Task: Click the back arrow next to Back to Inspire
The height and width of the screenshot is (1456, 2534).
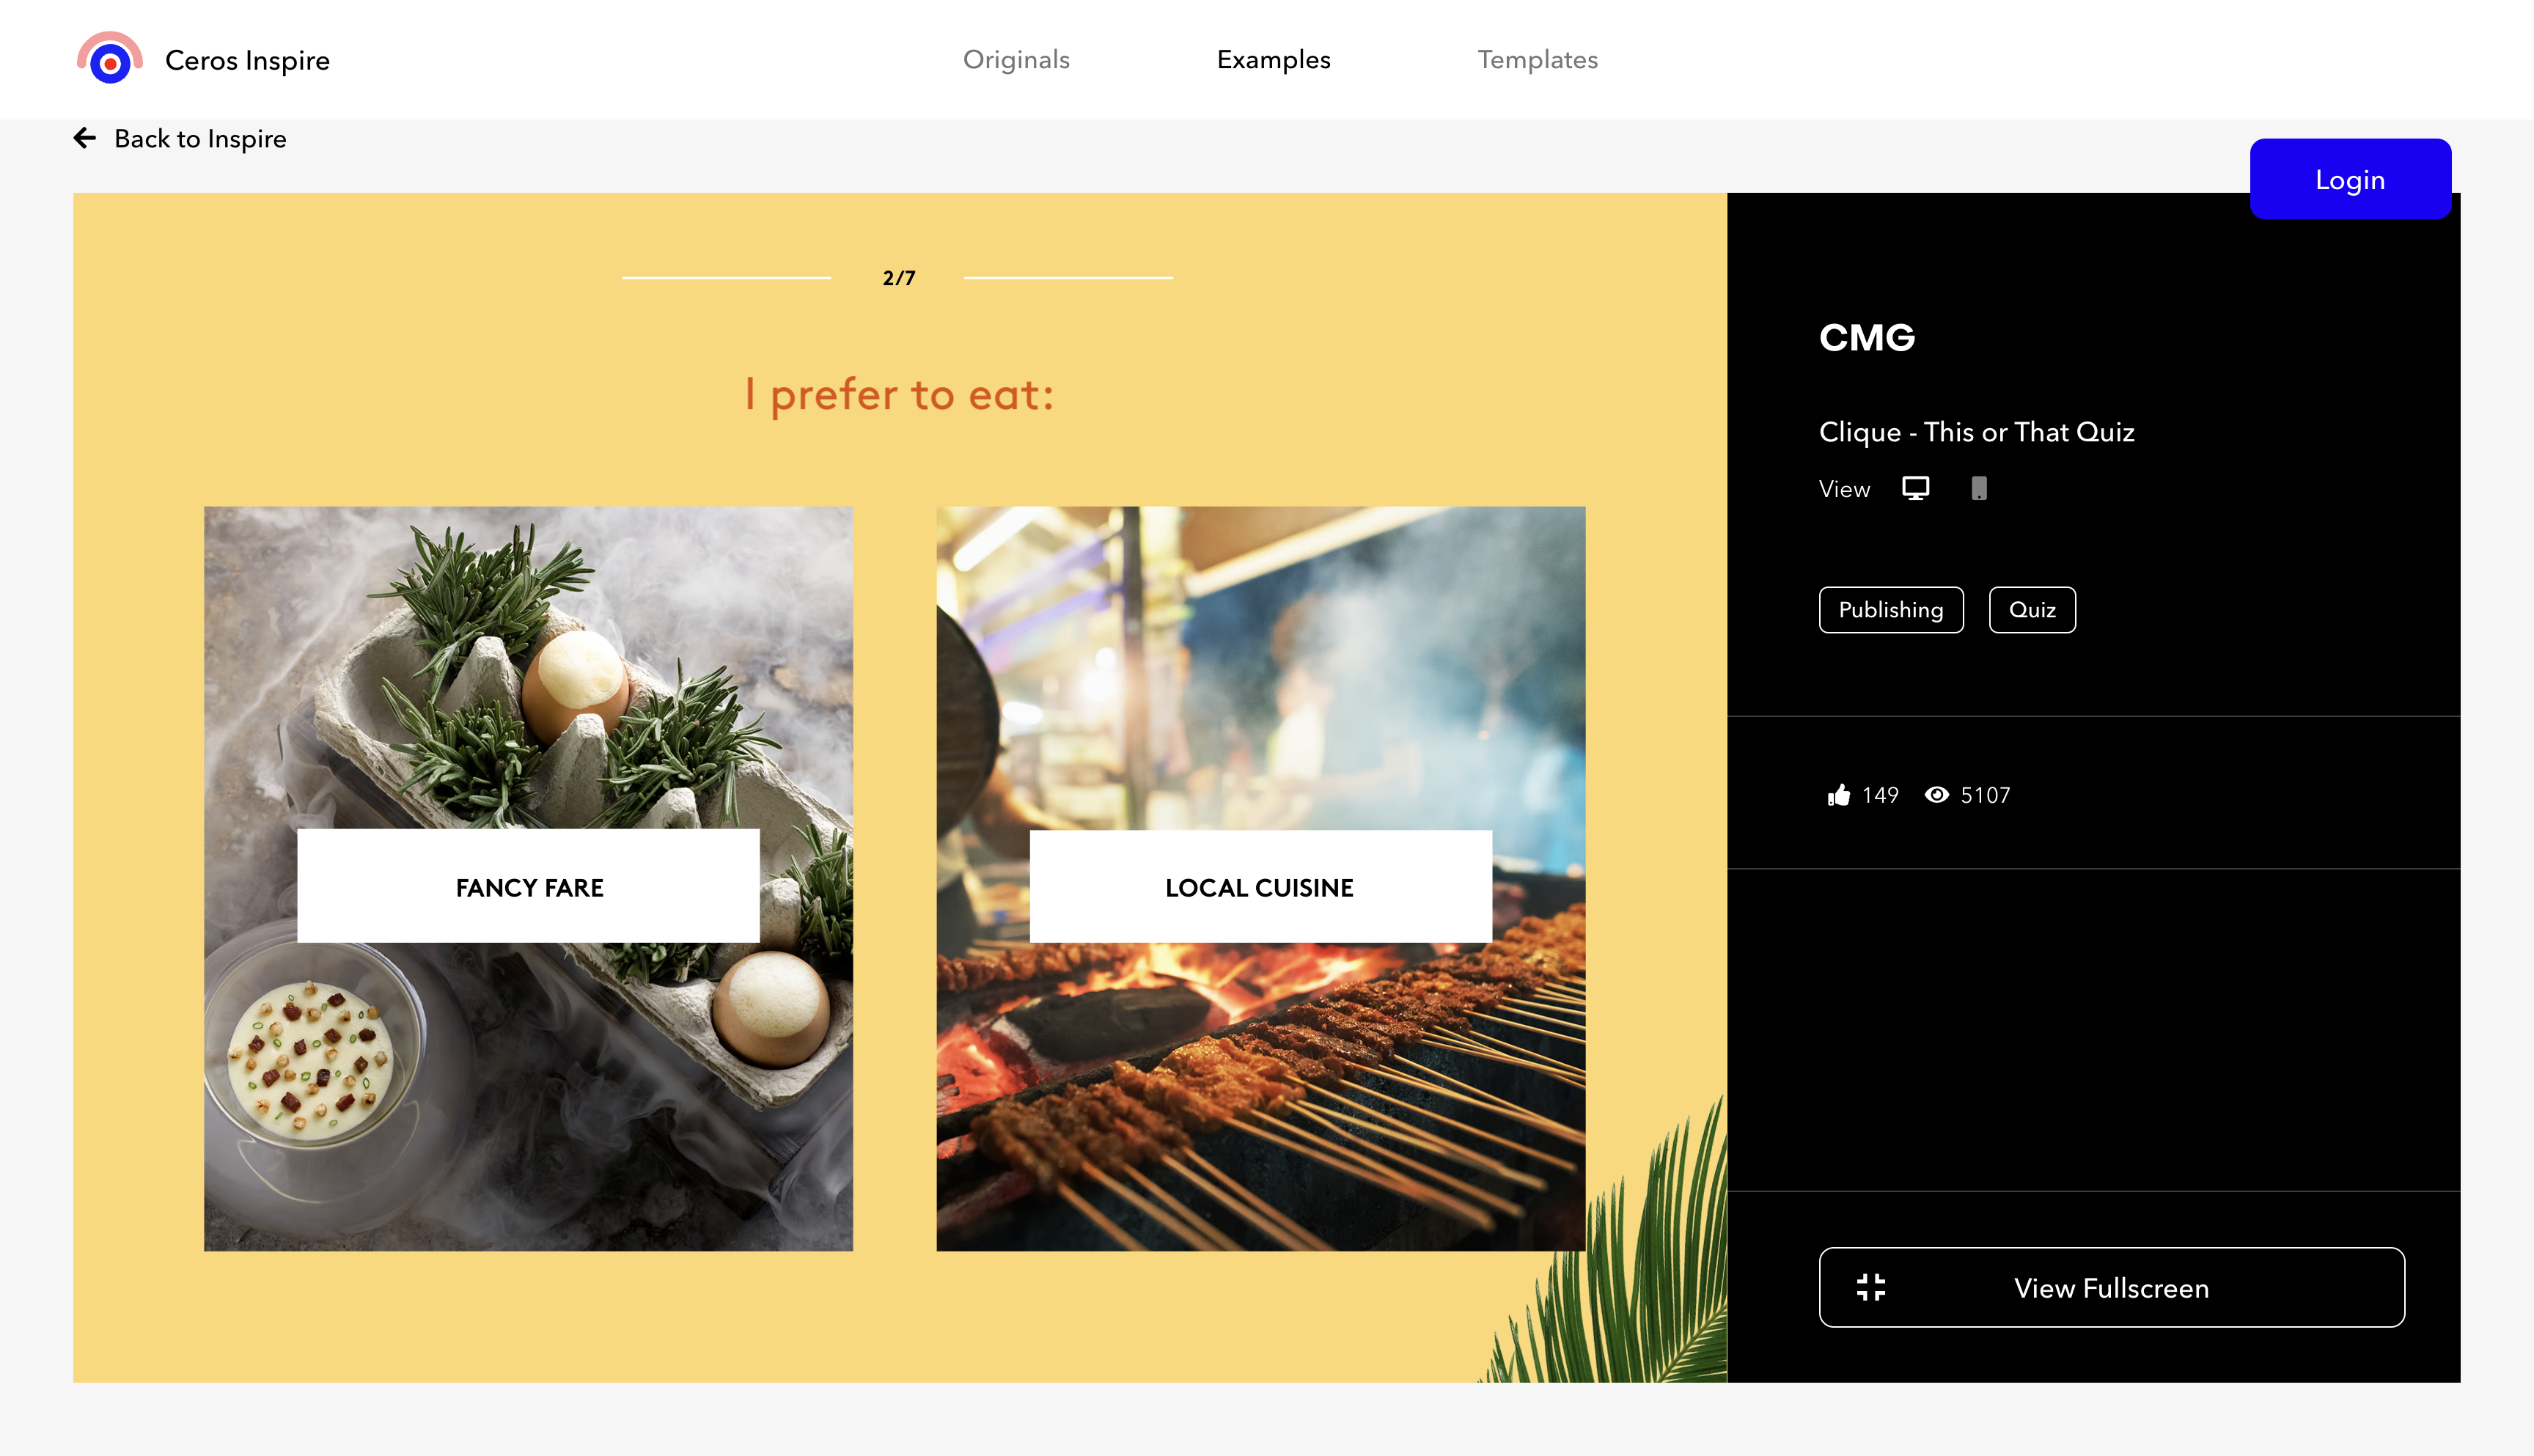Action: pyautogui.click(x=85, y=137)
